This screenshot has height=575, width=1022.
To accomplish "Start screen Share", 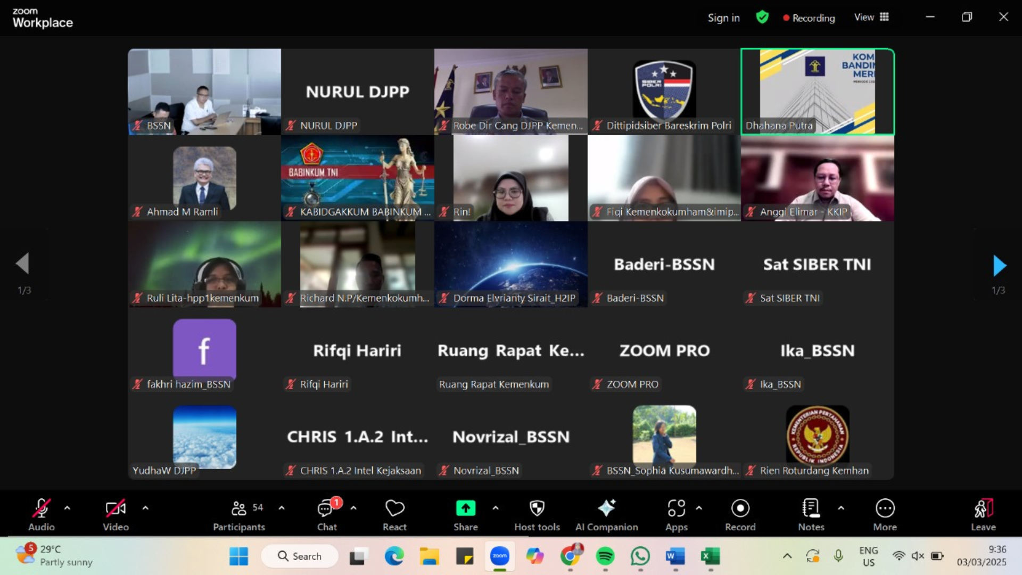I will tap(466, 514).
